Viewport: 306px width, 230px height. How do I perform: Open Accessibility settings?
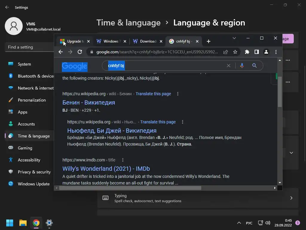click(x=29, y=160)
